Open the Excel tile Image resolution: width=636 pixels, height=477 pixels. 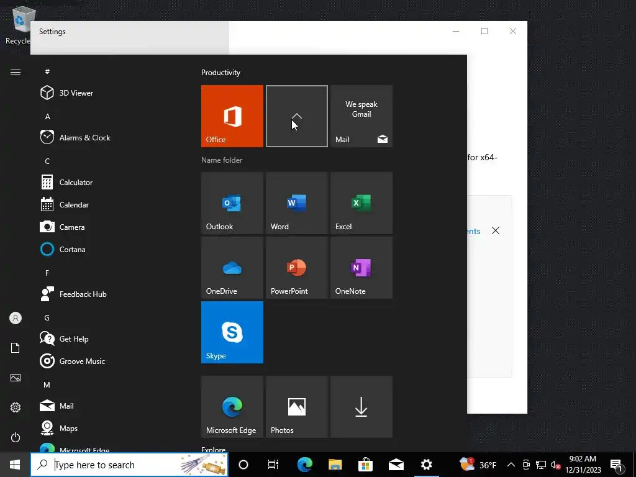point(361,203)
